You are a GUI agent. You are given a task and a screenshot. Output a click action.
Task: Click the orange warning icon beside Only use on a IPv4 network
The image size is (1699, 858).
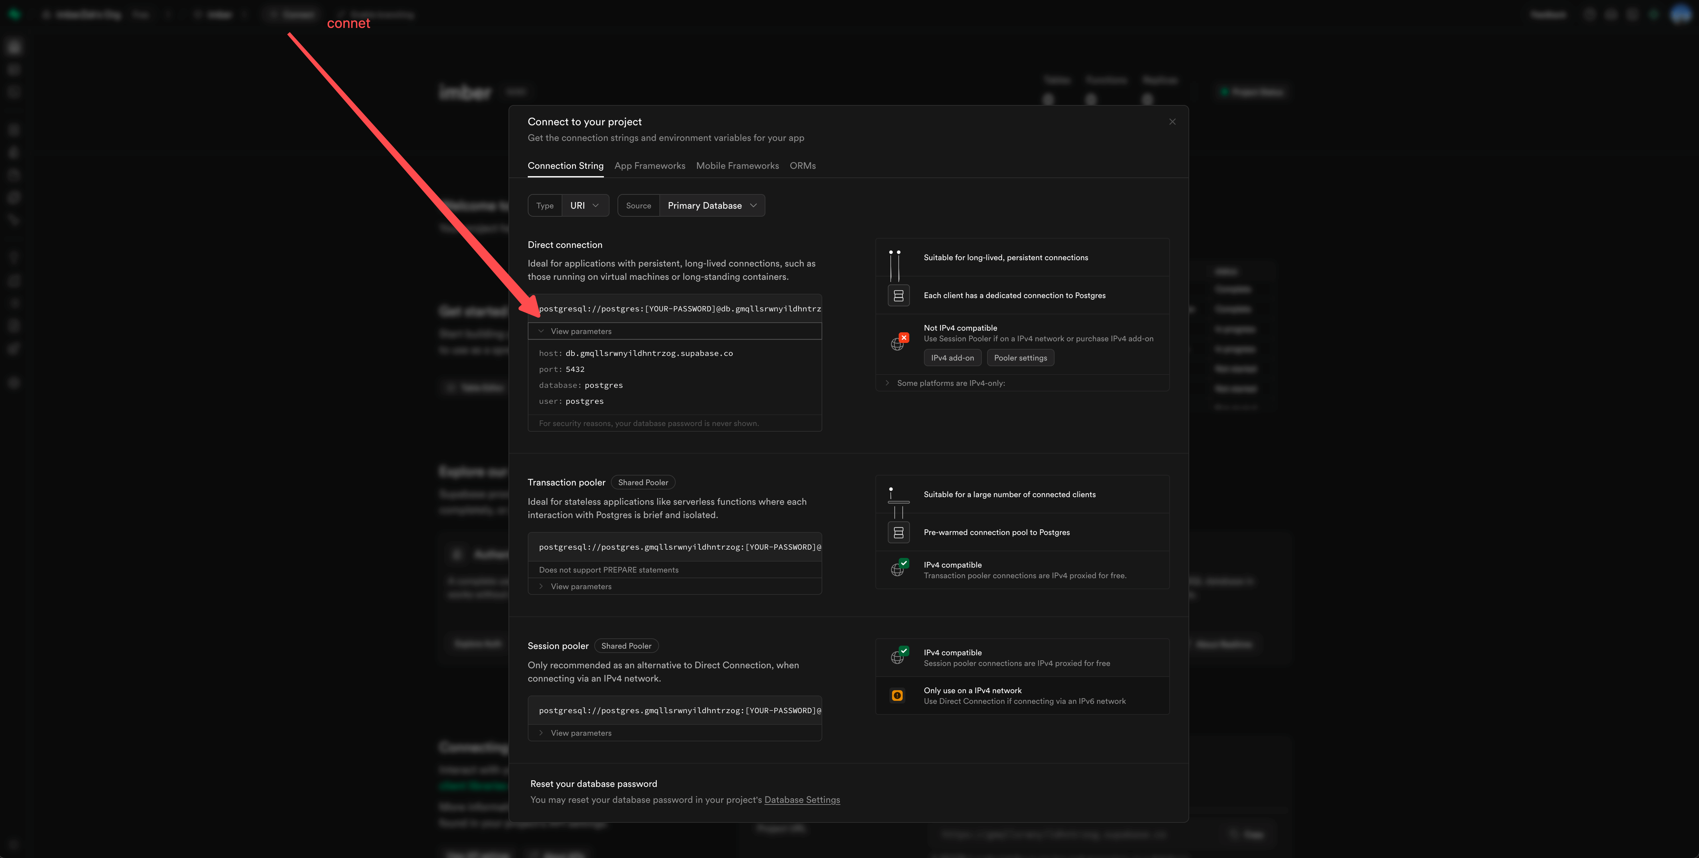[897, 696]
